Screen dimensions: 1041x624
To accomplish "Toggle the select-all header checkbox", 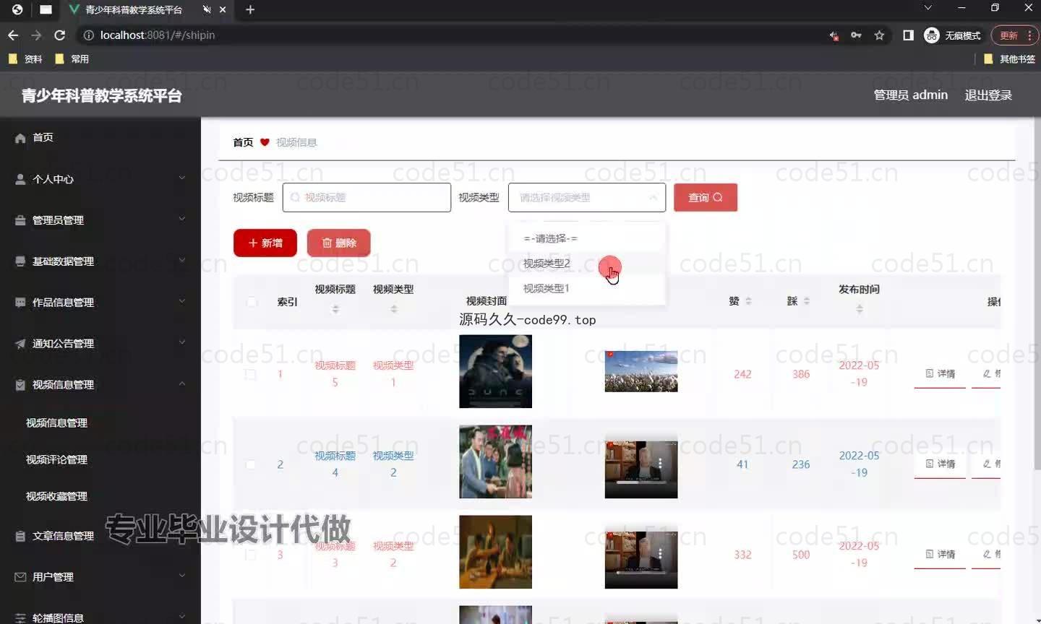I will click(251, 301).
